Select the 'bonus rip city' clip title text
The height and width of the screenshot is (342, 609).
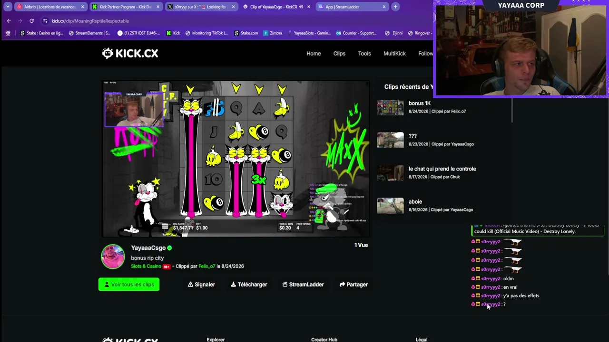[x=147, y=258]
